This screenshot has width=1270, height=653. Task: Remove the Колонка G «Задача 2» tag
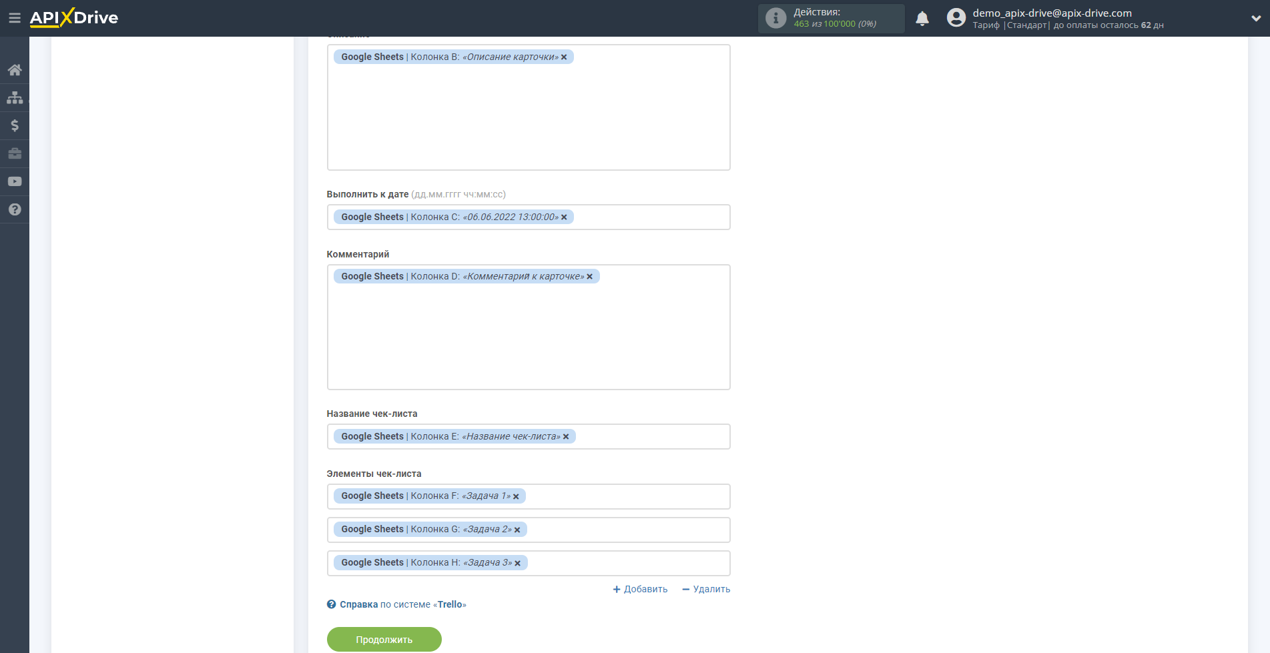pyautogui.click(x=517, y=530)
